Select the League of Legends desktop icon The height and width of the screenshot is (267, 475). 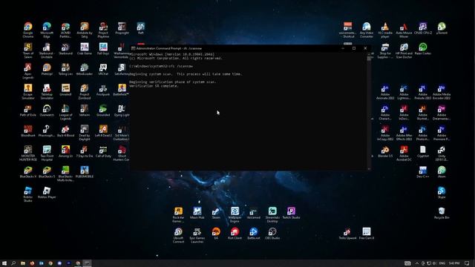[65, 112]
